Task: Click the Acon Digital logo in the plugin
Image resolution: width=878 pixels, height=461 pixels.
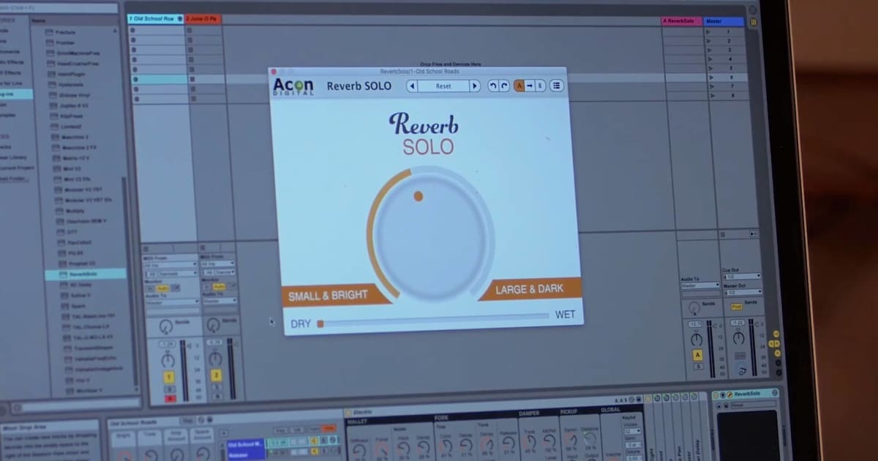Action: 293,86
